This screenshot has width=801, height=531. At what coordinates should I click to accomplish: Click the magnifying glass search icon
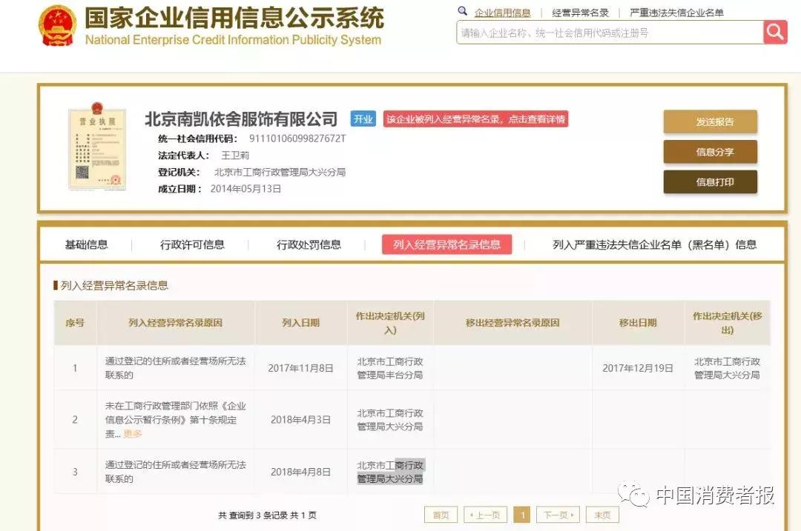774,33
